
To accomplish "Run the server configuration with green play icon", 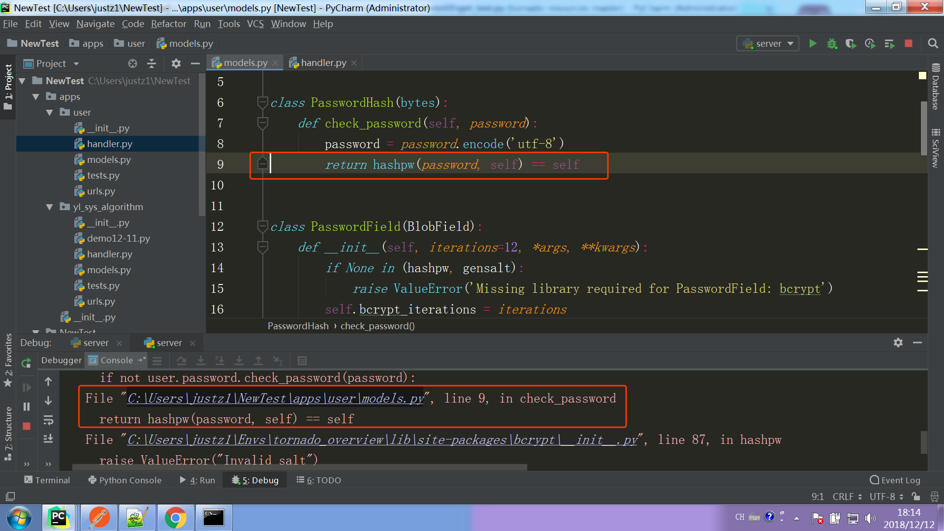I will [813, 44].
